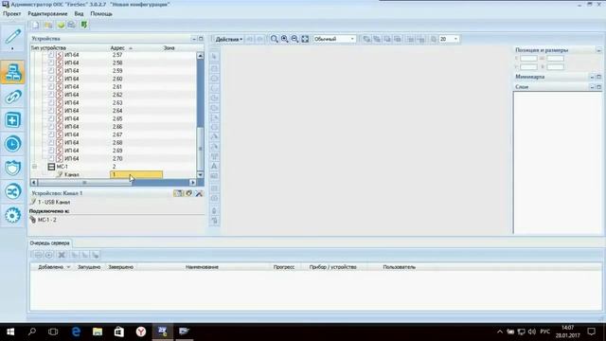
Task: Click the X icon in server queue toolbar
Action: 61,255
